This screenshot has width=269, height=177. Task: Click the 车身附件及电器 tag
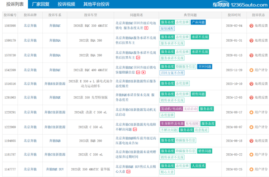point(172,124)
